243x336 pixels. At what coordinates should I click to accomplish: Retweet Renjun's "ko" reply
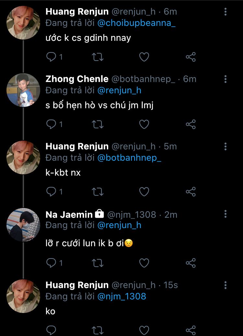click(98, 330)
